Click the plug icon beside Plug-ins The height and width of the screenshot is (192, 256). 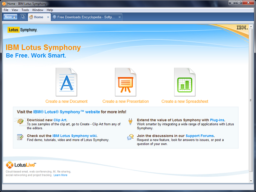tap(130, 122)
